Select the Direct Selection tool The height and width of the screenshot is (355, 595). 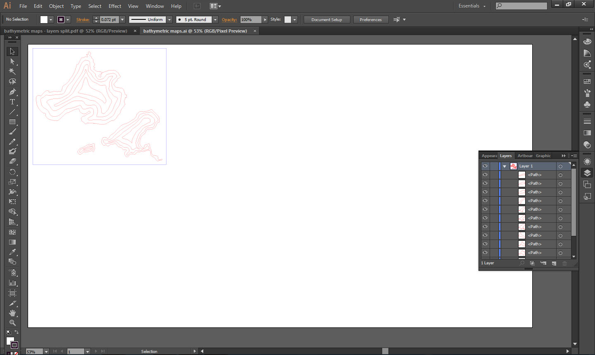(x=12, y=61)
